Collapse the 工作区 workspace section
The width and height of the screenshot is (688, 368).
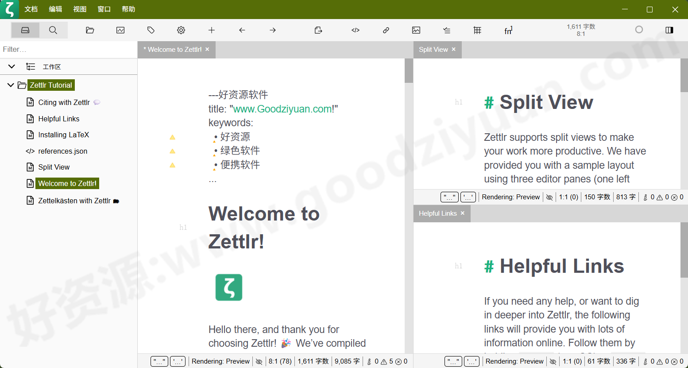click(x=11, y=66)
